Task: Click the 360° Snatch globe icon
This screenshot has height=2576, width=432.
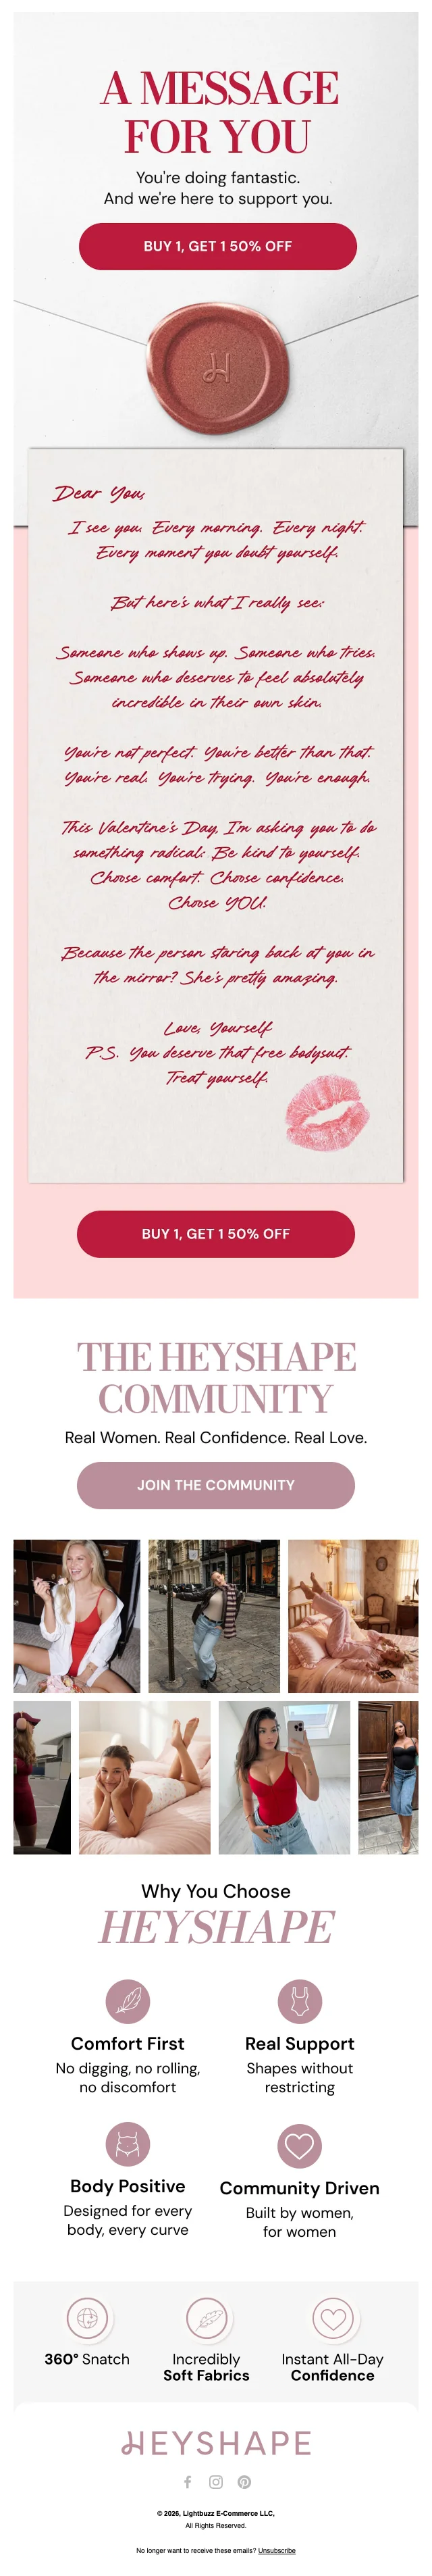Action: [x=87, y=2318]
